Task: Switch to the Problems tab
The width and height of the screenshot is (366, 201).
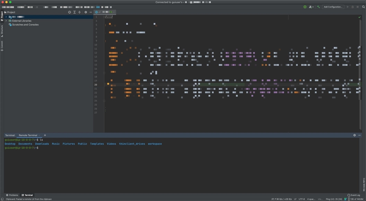Action: click(12, 195)
